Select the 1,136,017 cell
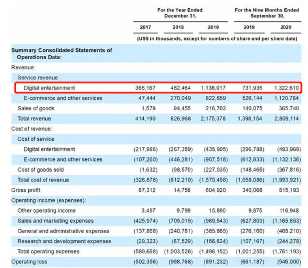308x268 pixels. (213, 88)
